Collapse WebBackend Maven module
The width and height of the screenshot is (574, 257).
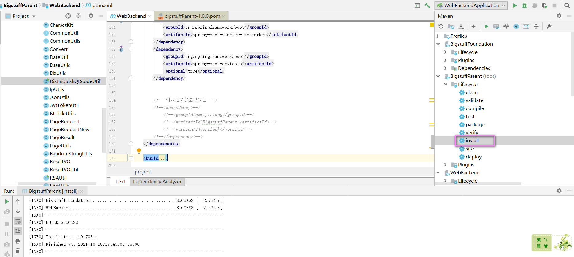tap(438, 173)
